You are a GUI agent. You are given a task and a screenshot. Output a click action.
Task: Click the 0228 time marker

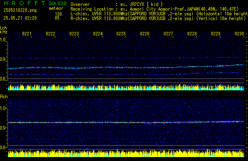[192, 34]
